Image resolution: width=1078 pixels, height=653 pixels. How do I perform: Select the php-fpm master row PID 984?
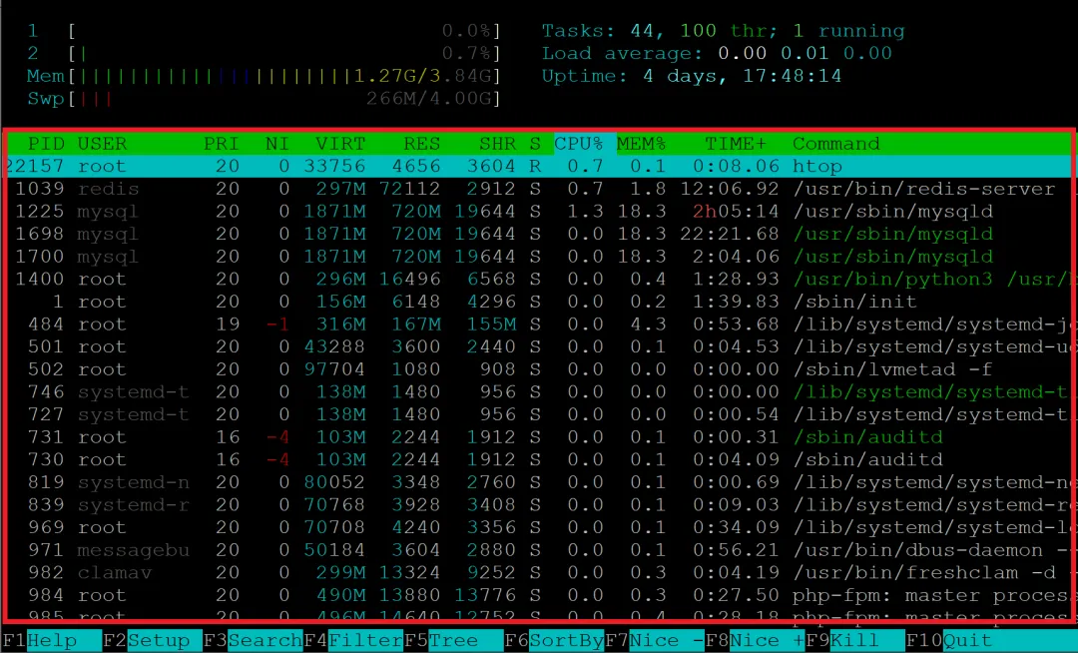click(539, 595)
